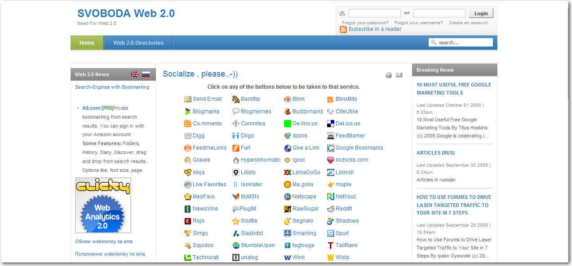Click inside the search field
This screenshot has height=266, width=572.
click(x=463, y=42)
